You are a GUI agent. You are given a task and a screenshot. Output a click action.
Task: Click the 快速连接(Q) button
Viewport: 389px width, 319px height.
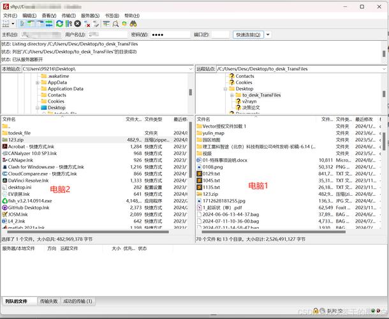click(248, 34)
